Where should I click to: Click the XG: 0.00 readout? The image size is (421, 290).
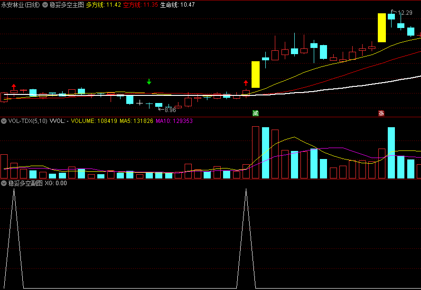coord(56,183)
